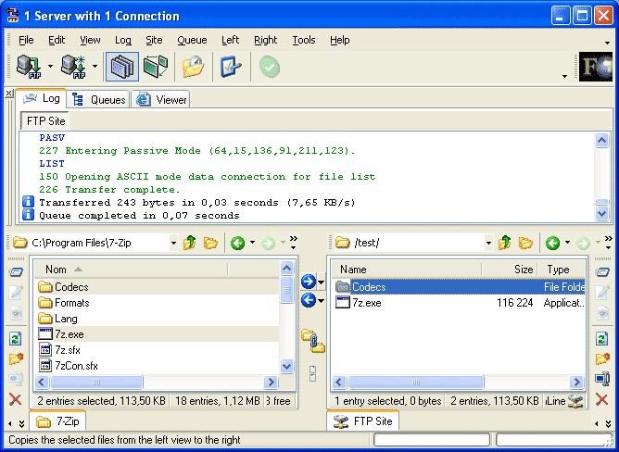Click the blue left-arrow copy right to left
The width and height of the screenshot is (619, 452).
(x=309, y=300)
